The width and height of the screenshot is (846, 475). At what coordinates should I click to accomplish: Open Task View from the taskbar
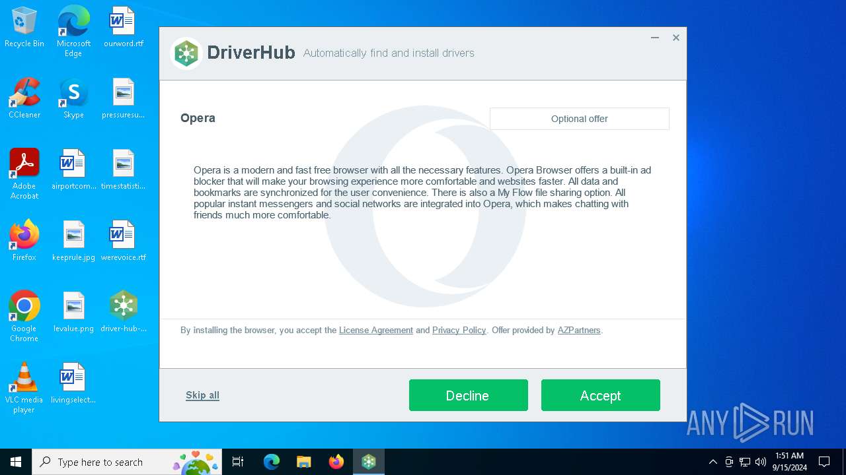pyautogui.click(x=239, y=462)
